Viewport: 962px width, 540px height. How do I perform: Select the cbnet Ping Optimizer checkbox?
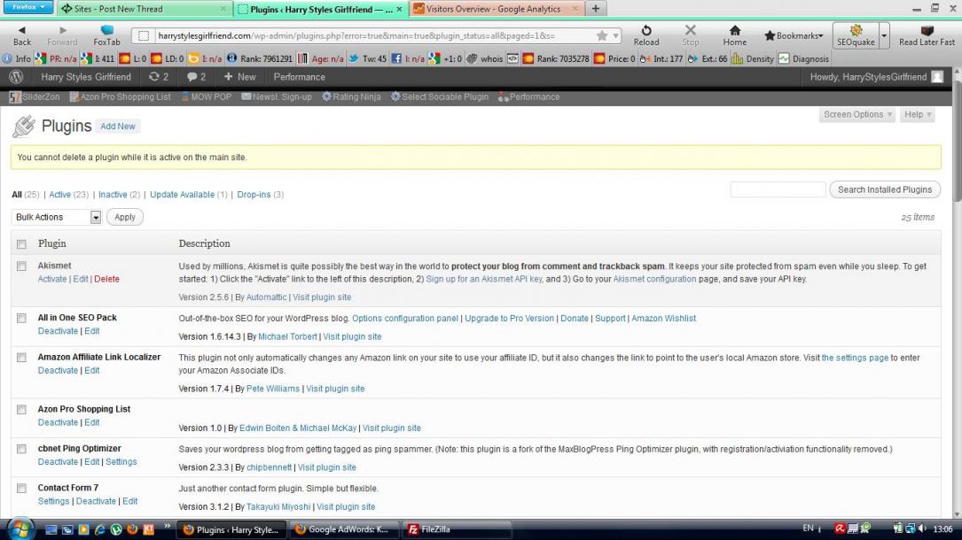(21, 449)
